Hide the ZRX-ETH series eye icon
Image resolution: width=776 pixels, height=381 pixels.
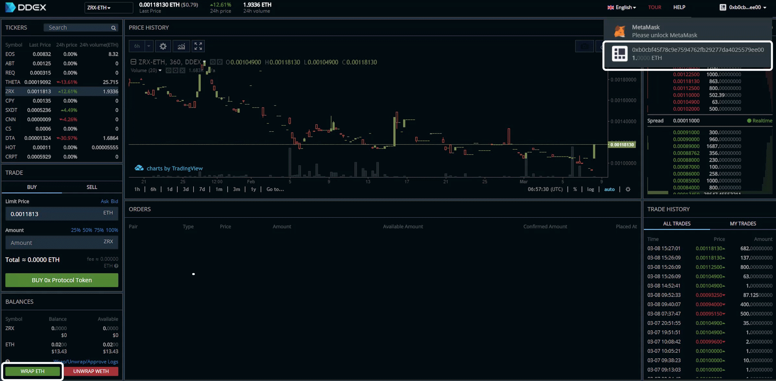pyautogui.click(x=213, y=62)
